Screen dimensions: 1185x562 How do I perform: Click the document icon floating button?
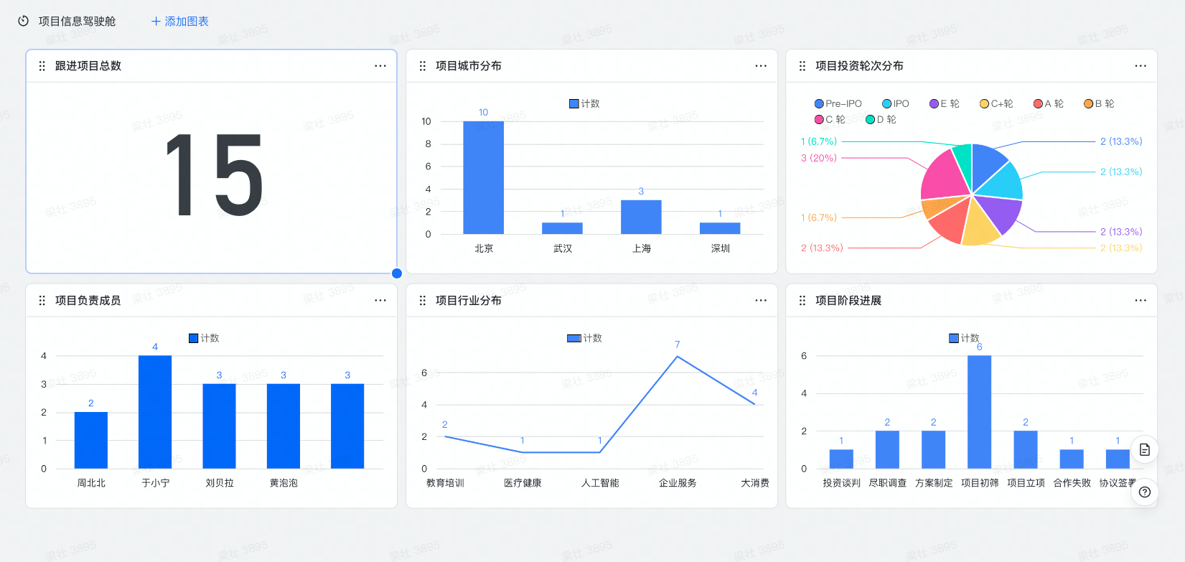pyautogui.click(x=1145, y=450)
